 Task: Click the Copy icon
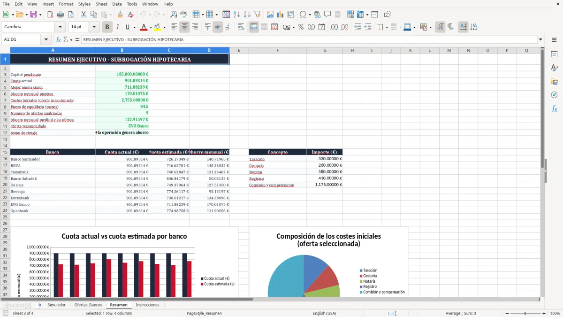(94, 15)
